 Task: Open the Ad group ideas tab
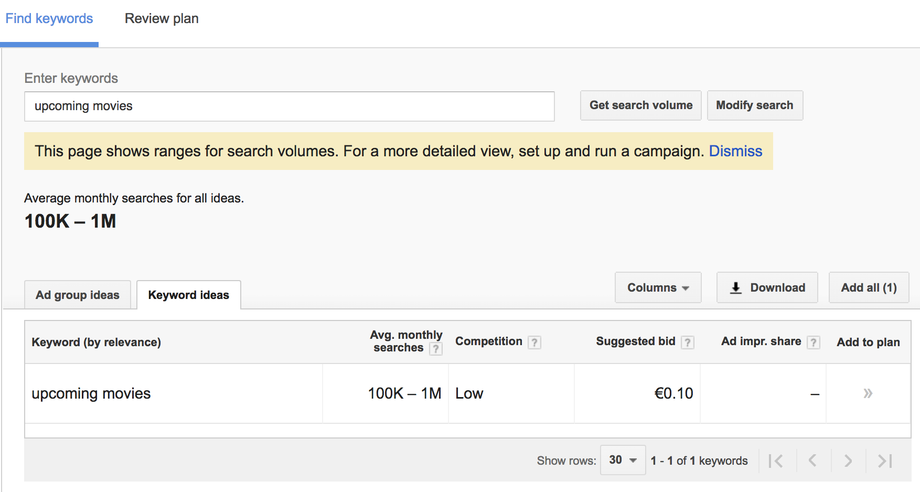click(x=78, y=295)
